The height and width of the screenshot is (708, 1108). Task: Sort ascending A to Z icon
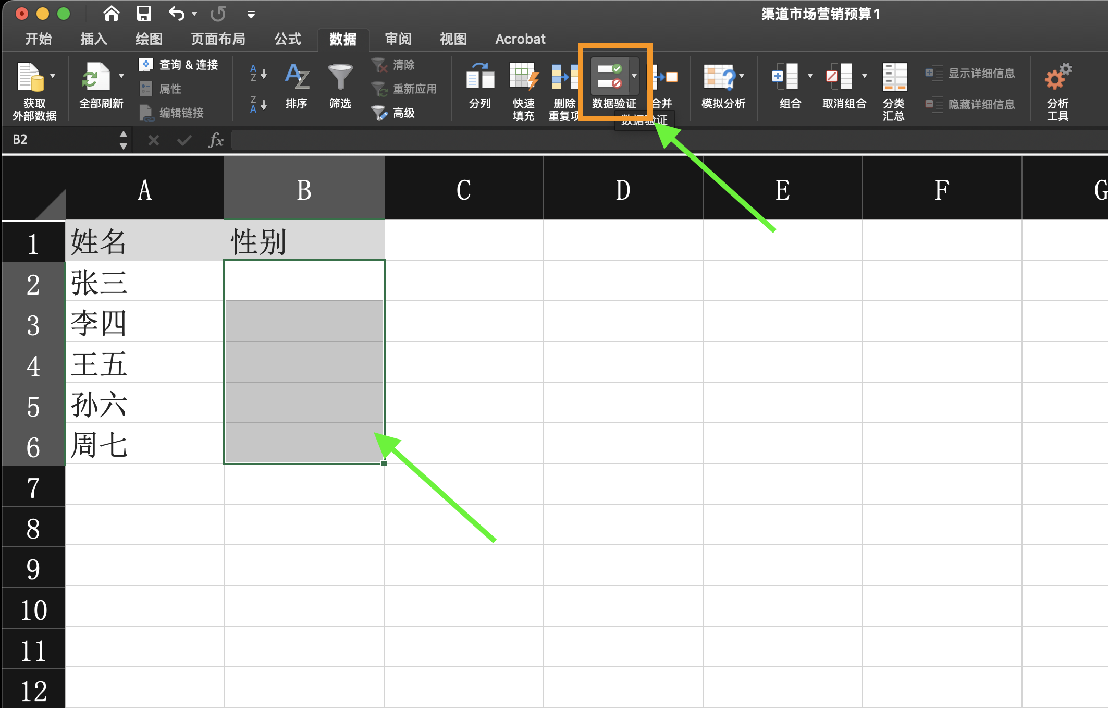(258, 73)
